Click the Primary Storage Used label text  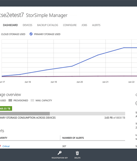click(47, 34)
